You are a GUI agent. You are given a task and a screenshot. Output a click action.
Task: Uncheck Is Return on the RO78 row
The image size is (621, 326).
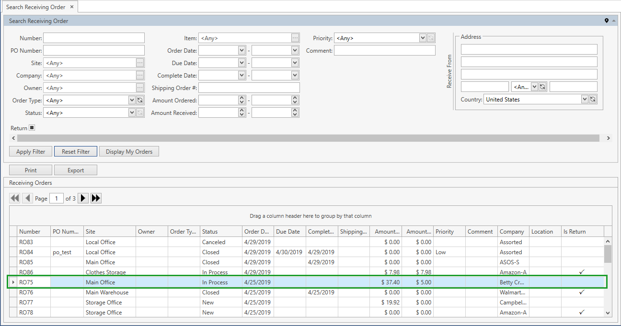(x=581, y=312)
